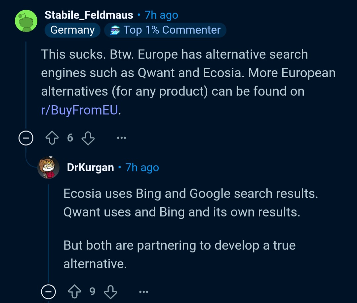Open DrKurgan username profile
Screen dimensions: 357x303
(x=90, y=168)
